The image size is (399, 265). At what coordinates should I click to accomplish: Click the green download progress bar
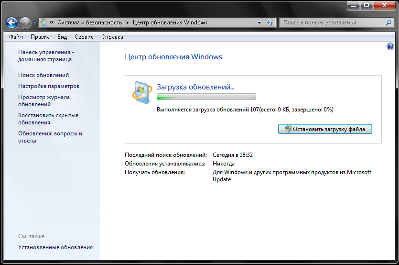206,97
